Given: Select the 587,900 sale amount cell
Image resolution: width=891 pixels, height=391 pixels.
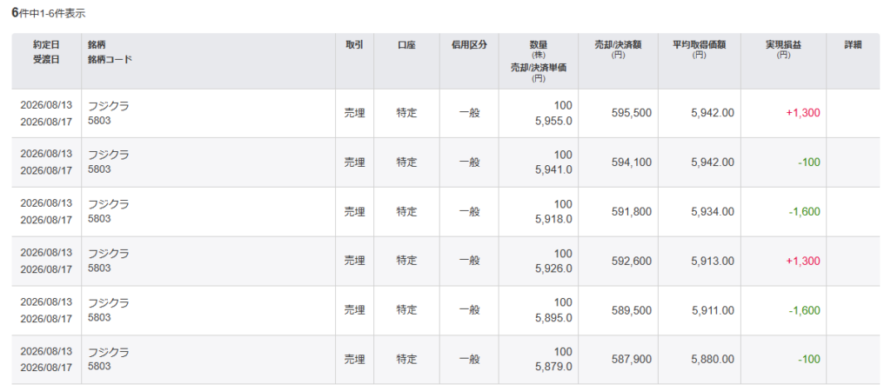Looking at the screenshot, I should (619, 360).
